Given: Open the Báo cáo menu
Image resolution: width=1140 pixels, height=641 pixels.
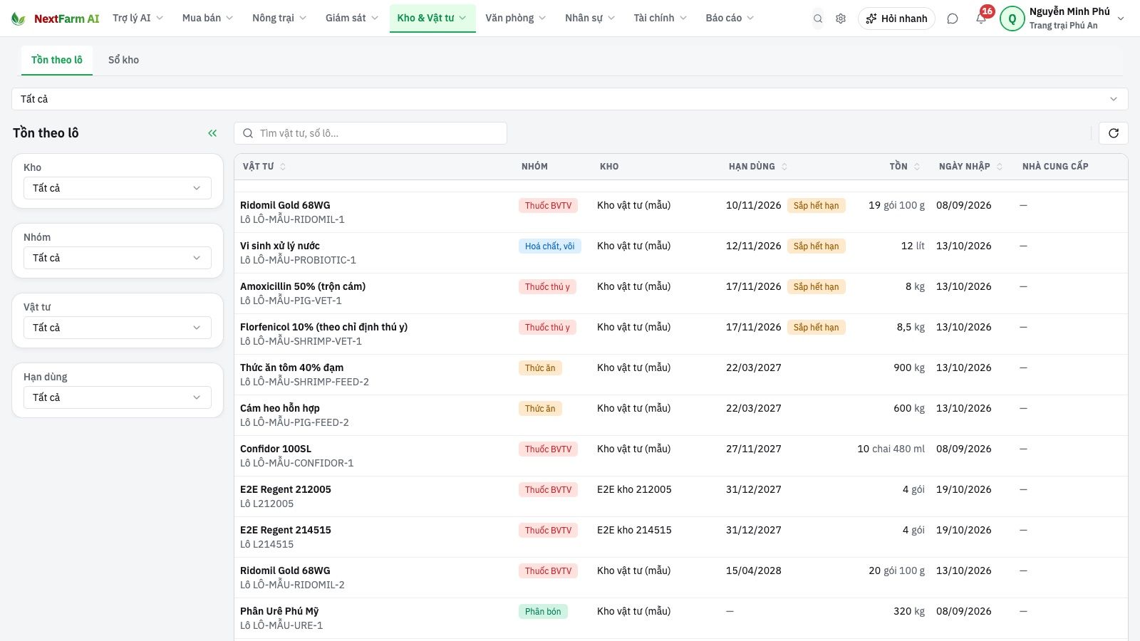Looking at the screenshot, I should 730,19.
